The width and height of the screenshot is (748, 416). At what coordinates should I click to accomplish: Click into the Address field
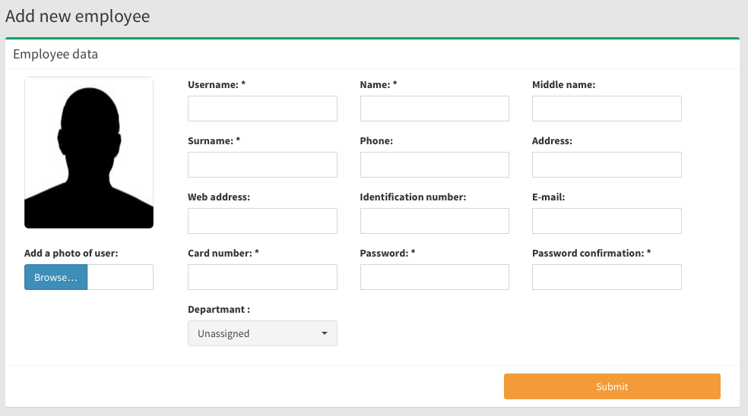[607, 165]
